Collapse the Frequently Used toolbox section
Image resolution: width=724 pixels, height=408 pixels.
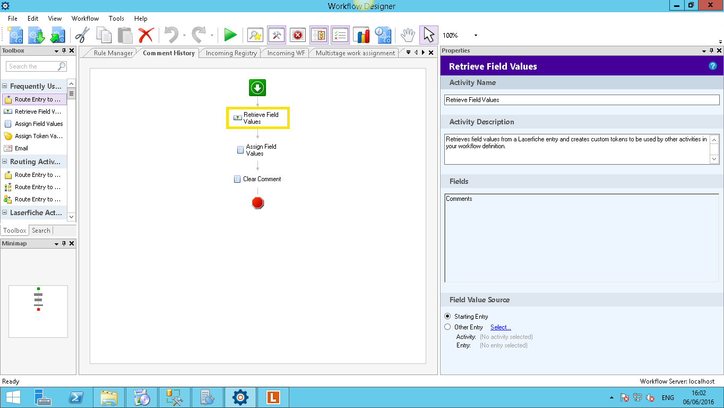pyautogui.click(x=4, y=86)
